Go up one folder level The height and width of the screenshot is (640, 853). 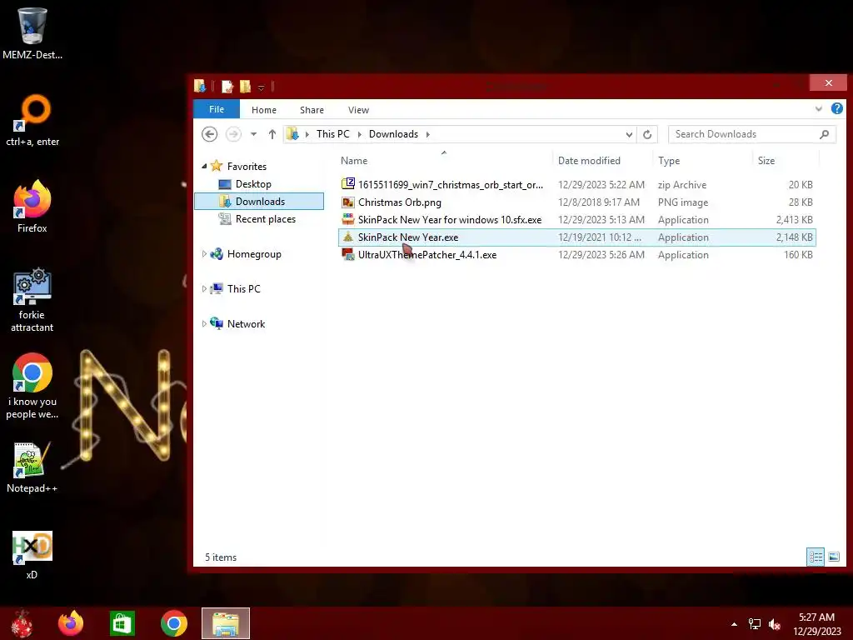point(272,134)
